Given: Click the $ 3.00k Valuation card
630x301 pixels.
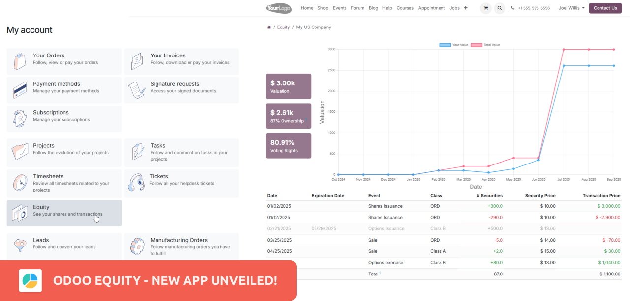Looking at the screenshot, I should pyautogui.click(x=288, y=86).
